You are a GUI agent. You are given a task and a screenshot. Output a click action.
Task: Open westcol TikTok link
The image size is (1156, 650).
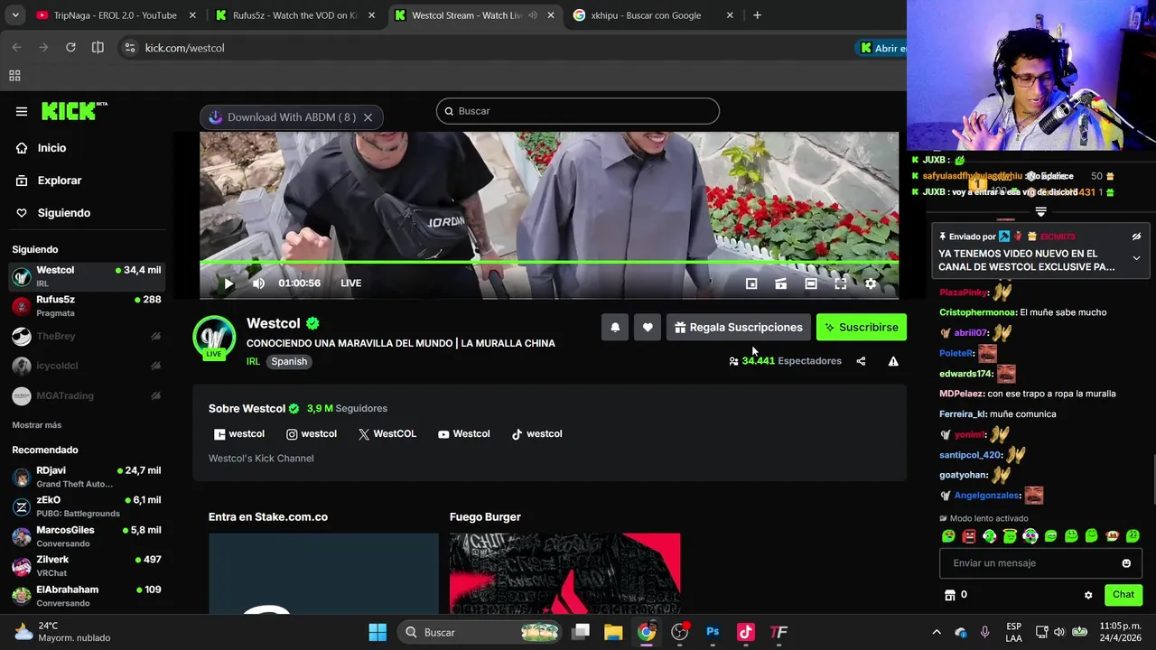tap(536, 434)
